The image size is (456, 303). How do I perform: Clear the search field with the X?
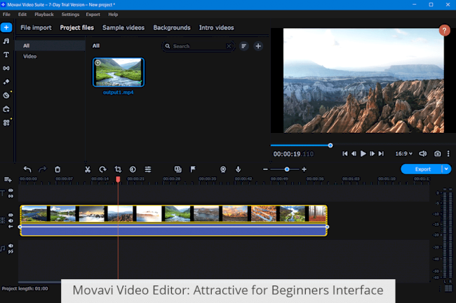(x=229, y=46)
